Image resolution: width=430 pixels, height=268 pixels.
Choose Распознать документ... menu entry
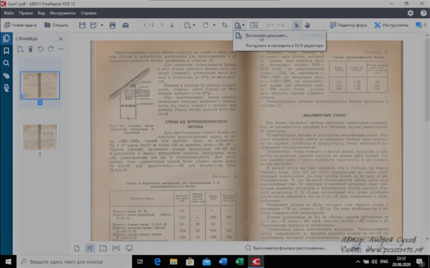click(x=279, y=36)
